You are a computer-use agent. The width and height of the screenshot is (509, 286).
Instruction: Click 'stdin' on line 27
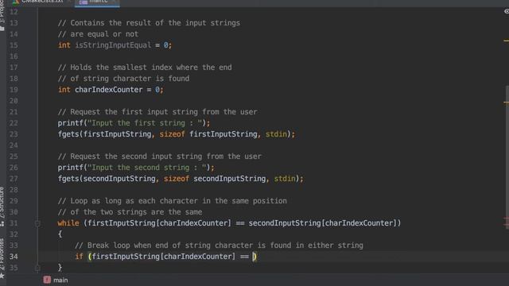[x=285, y=179]
